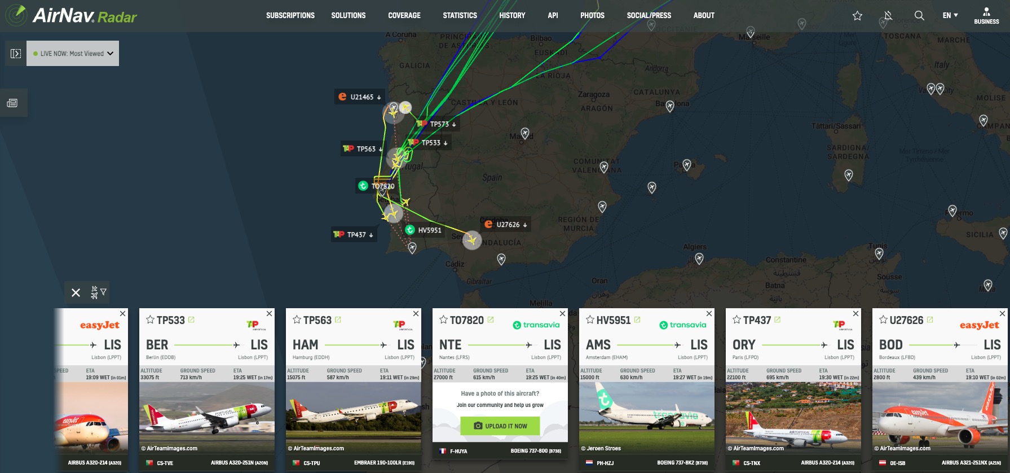Expand the sidebar panel toggle icon
The image size is (1010, 473).
[x=16, y=54]
